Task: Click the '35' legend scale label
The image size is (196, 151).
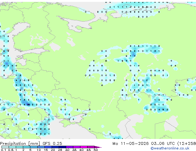Action: [x=74, y=150]
